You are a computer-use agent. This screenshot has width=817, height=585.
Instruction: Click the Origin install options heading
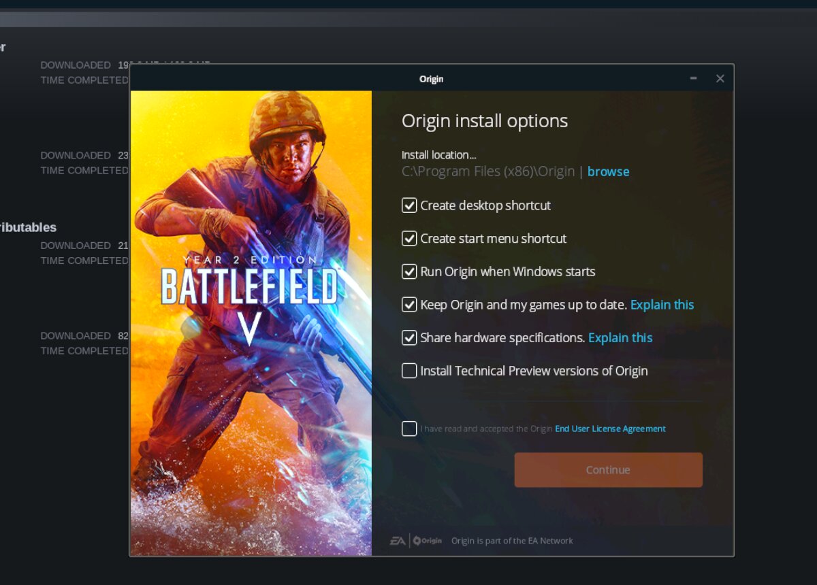tap(484, 121)
